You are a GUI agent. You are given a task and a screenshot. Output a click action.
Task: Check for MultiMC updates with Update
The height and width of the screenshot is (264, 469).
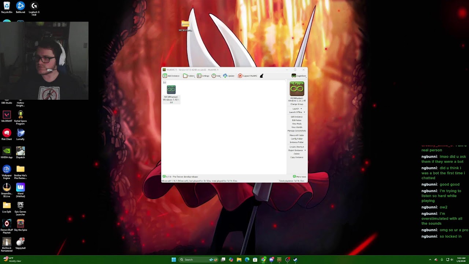pos(229,76)
